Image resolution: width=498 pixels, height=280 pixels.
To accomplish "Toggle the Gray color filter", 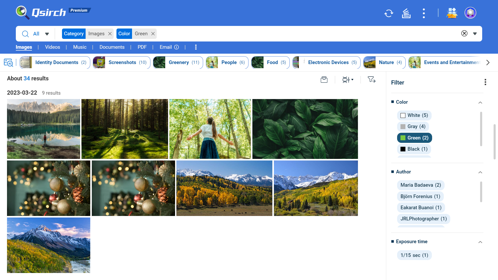I will pos(413,127).
